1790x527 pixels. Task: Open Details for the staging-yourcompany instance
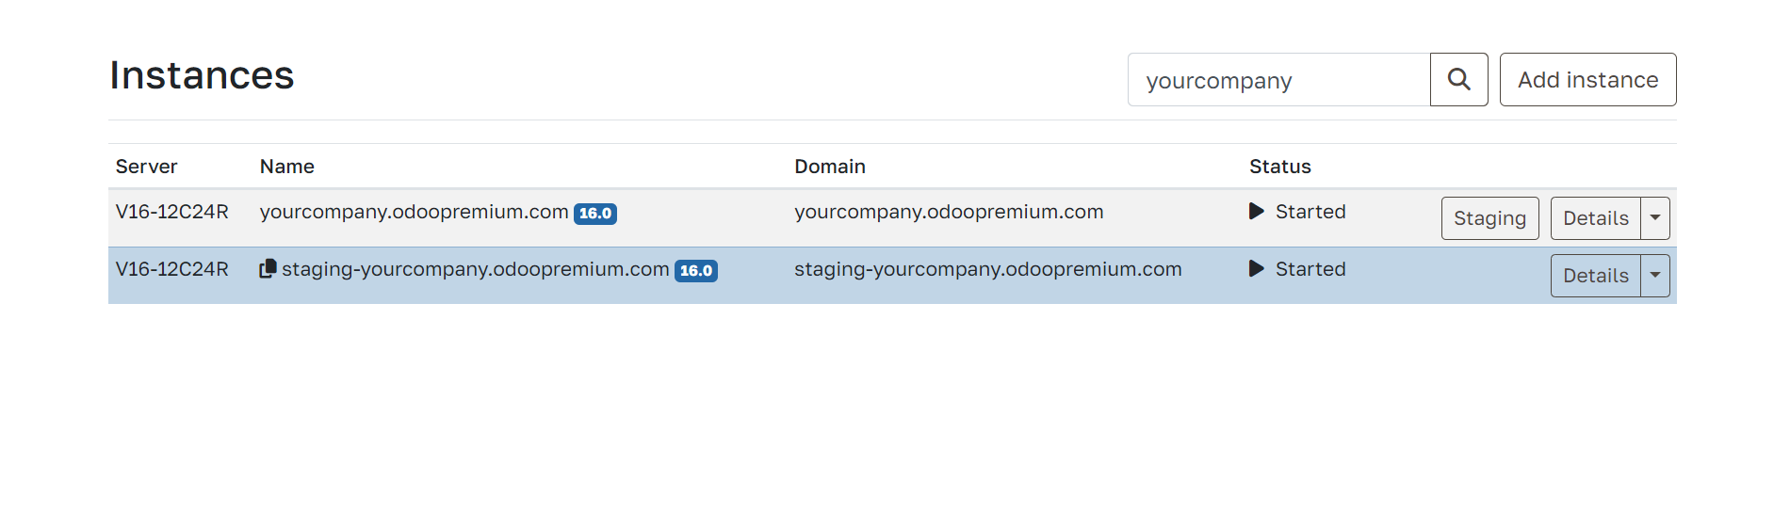click(x=1595, y=276)
